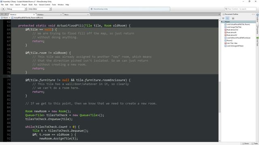Click the 'while(tilesToCheck.Count > 0)' line
This screenshot has width=259, height=145.
(52, 127)
